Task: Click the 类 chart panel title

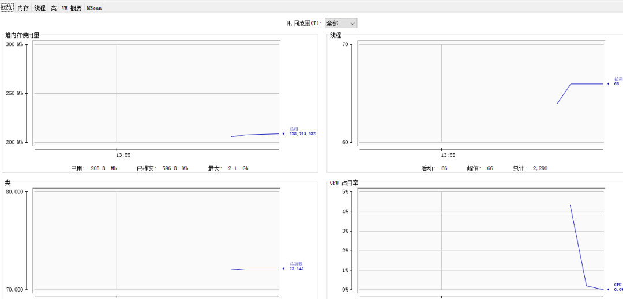Action: (8, 183)
